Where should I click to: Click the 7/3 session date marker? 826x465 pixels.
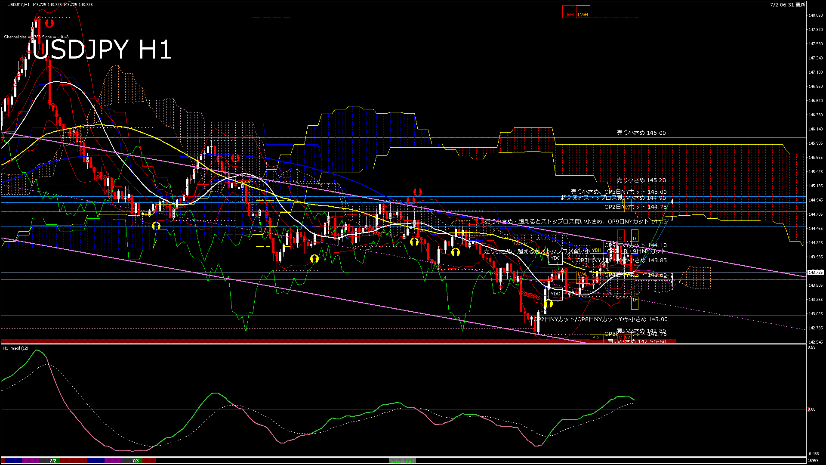click(136, 461)
